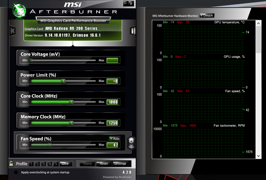The image size is (266, 180).
Task: Click the Power Limit slider handle
Action: pos(63,81)
